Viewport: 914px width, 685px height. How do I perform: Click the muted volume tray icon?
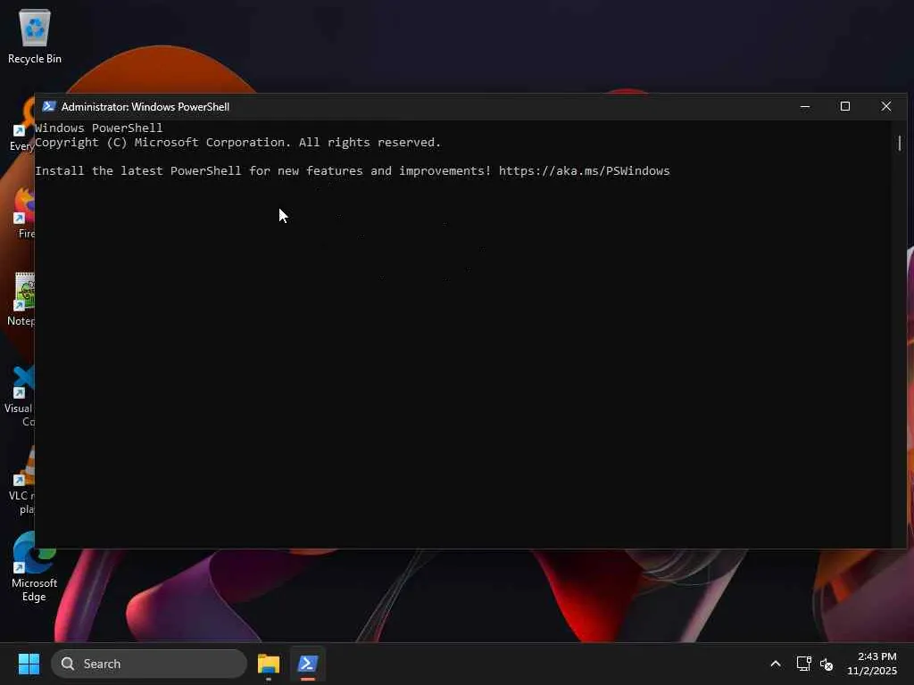coord(826,664)
